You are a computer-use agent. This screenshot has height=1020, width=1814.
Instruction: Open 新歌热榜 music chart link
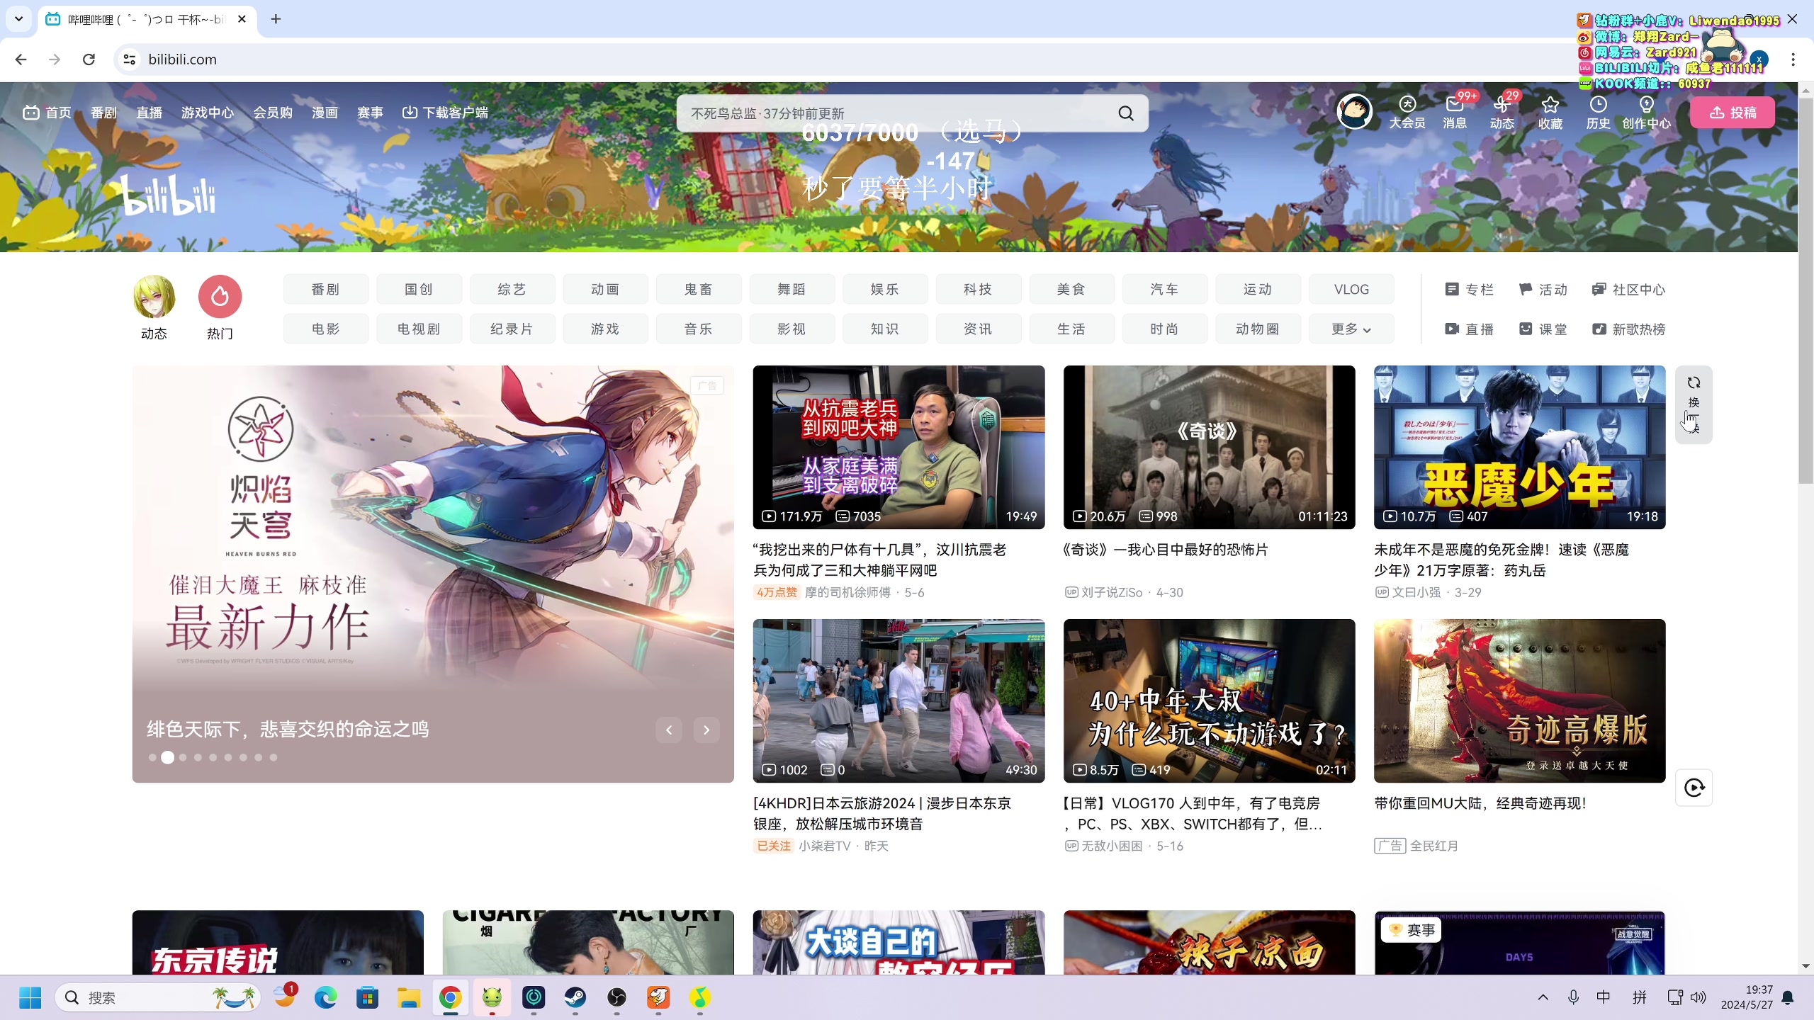tap(1628, 329)
